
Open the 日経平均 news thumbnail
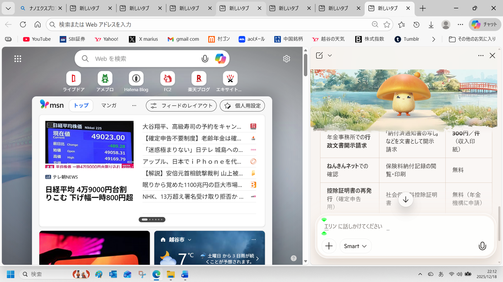(90, 145)
